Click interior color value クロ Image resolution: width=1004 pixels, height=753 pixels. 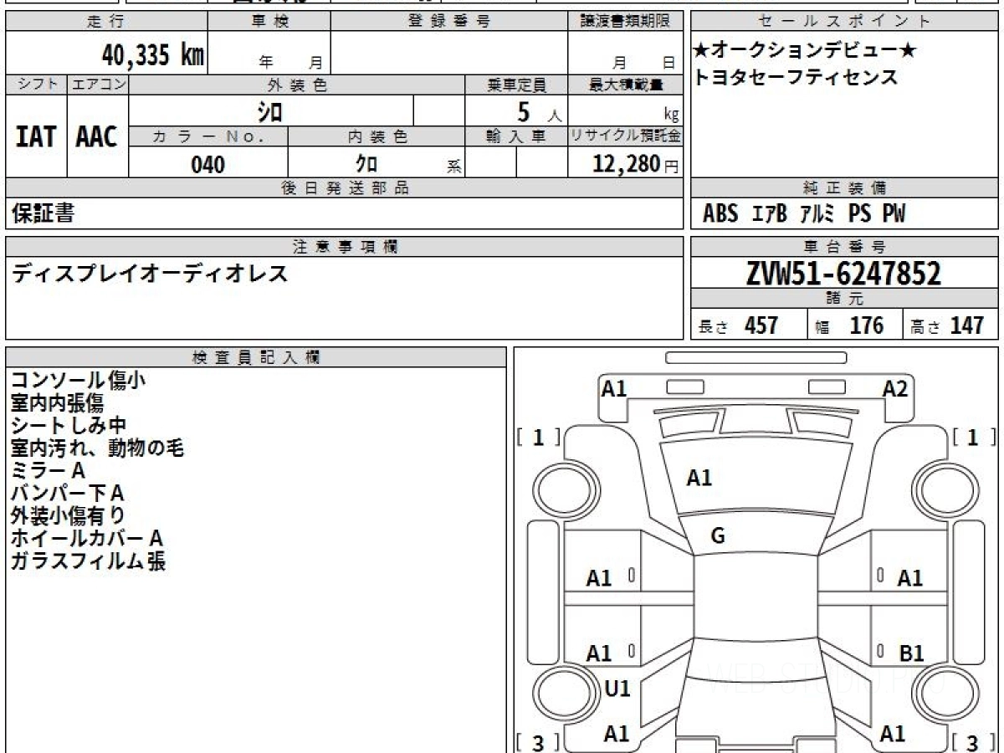366,165
